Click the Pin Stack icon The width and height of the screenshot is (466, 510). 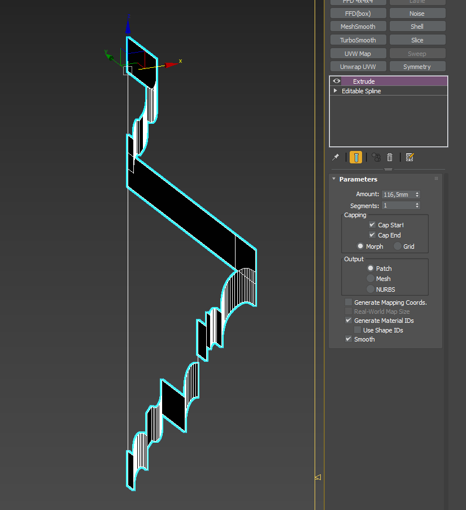(336, 157)
